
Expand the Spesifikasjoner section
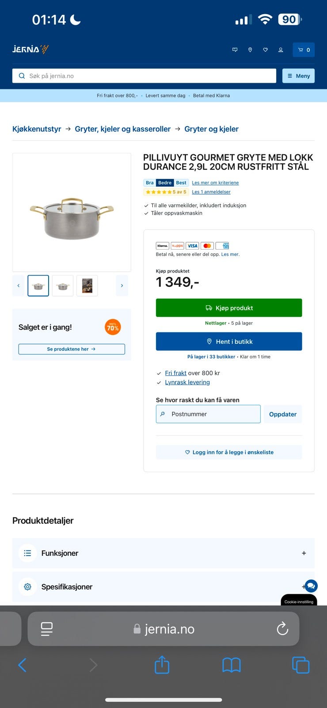pyautogui.click(x=163, y=587)
